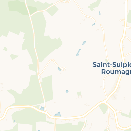The image size is (131, 131).
Task: Click the cul-de-sac loop at the side road end
Action: pos(64,69)
